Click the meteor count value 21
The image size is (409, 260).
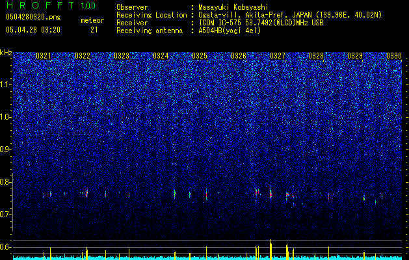point(94,30)
